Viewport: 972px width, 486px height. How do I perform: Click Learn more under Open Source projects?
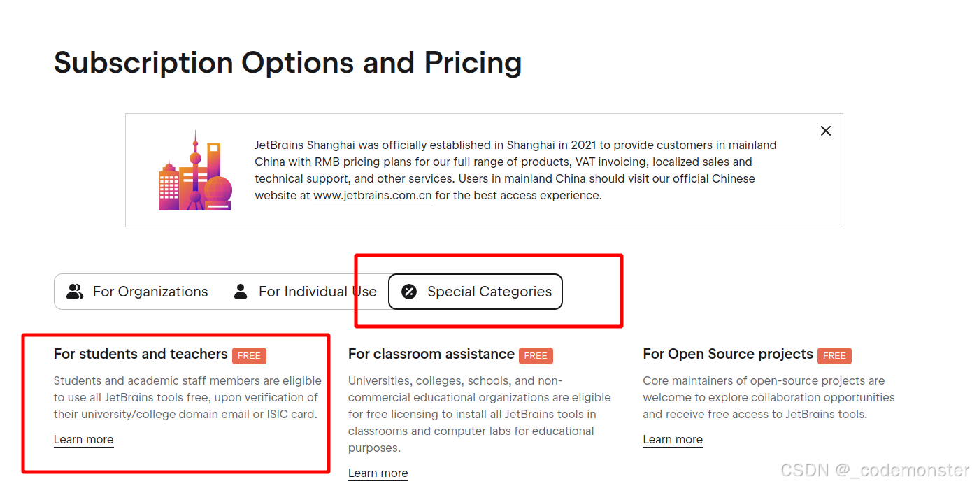pos(673,440)
